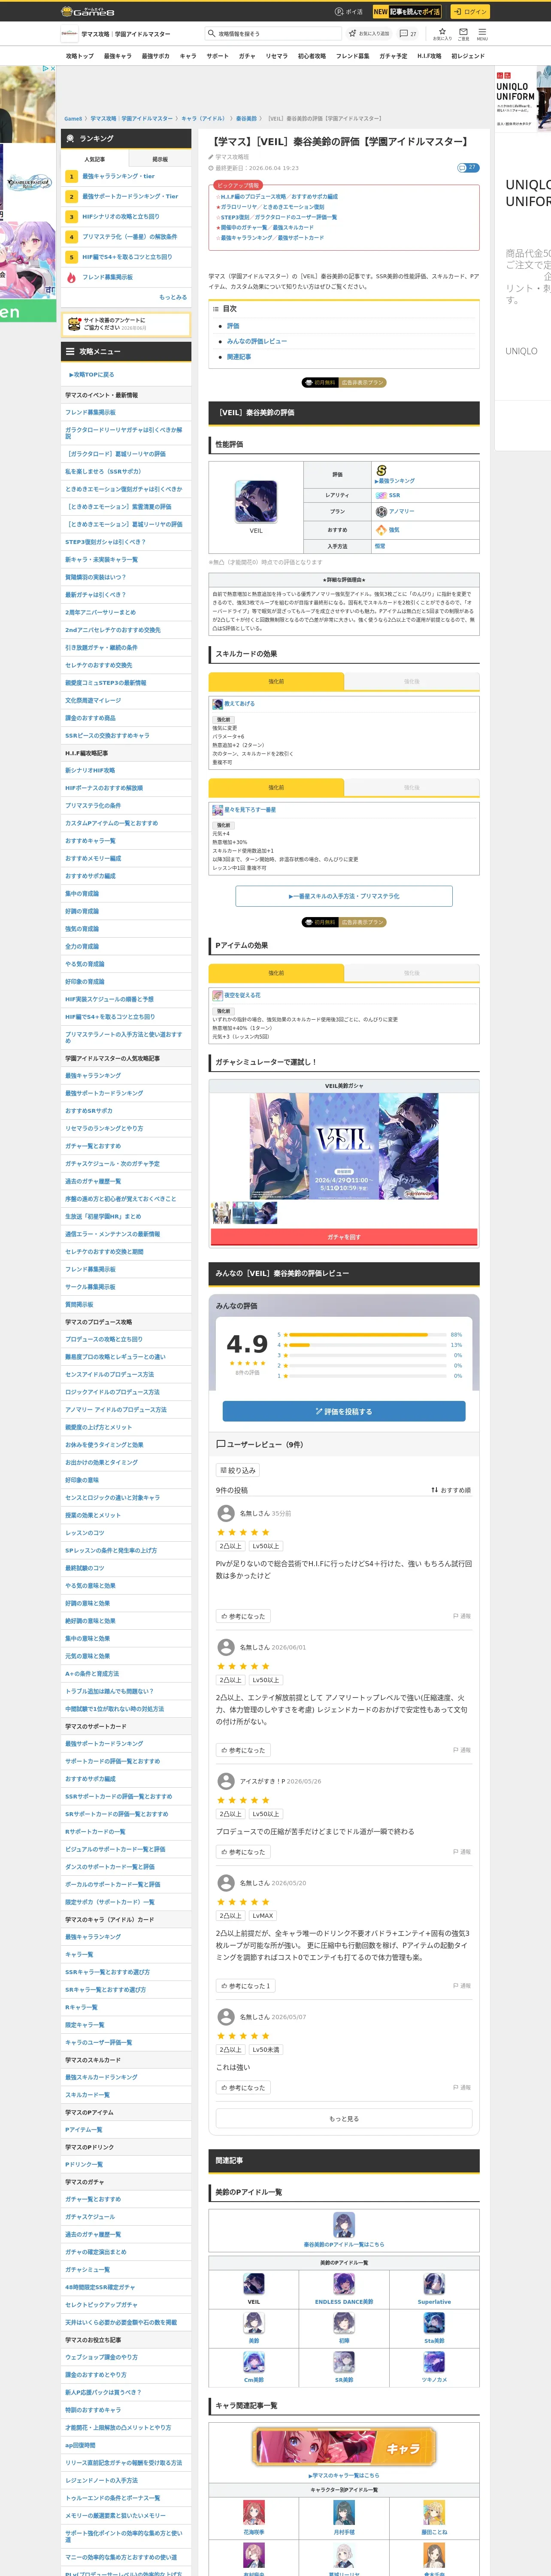Open the キャラ banner image
Viewport: 551px width, 2576px height.
pyautogui.click(x=344, y=2448)
